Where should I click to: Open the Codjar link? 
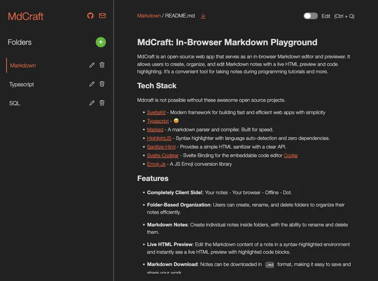291,155
